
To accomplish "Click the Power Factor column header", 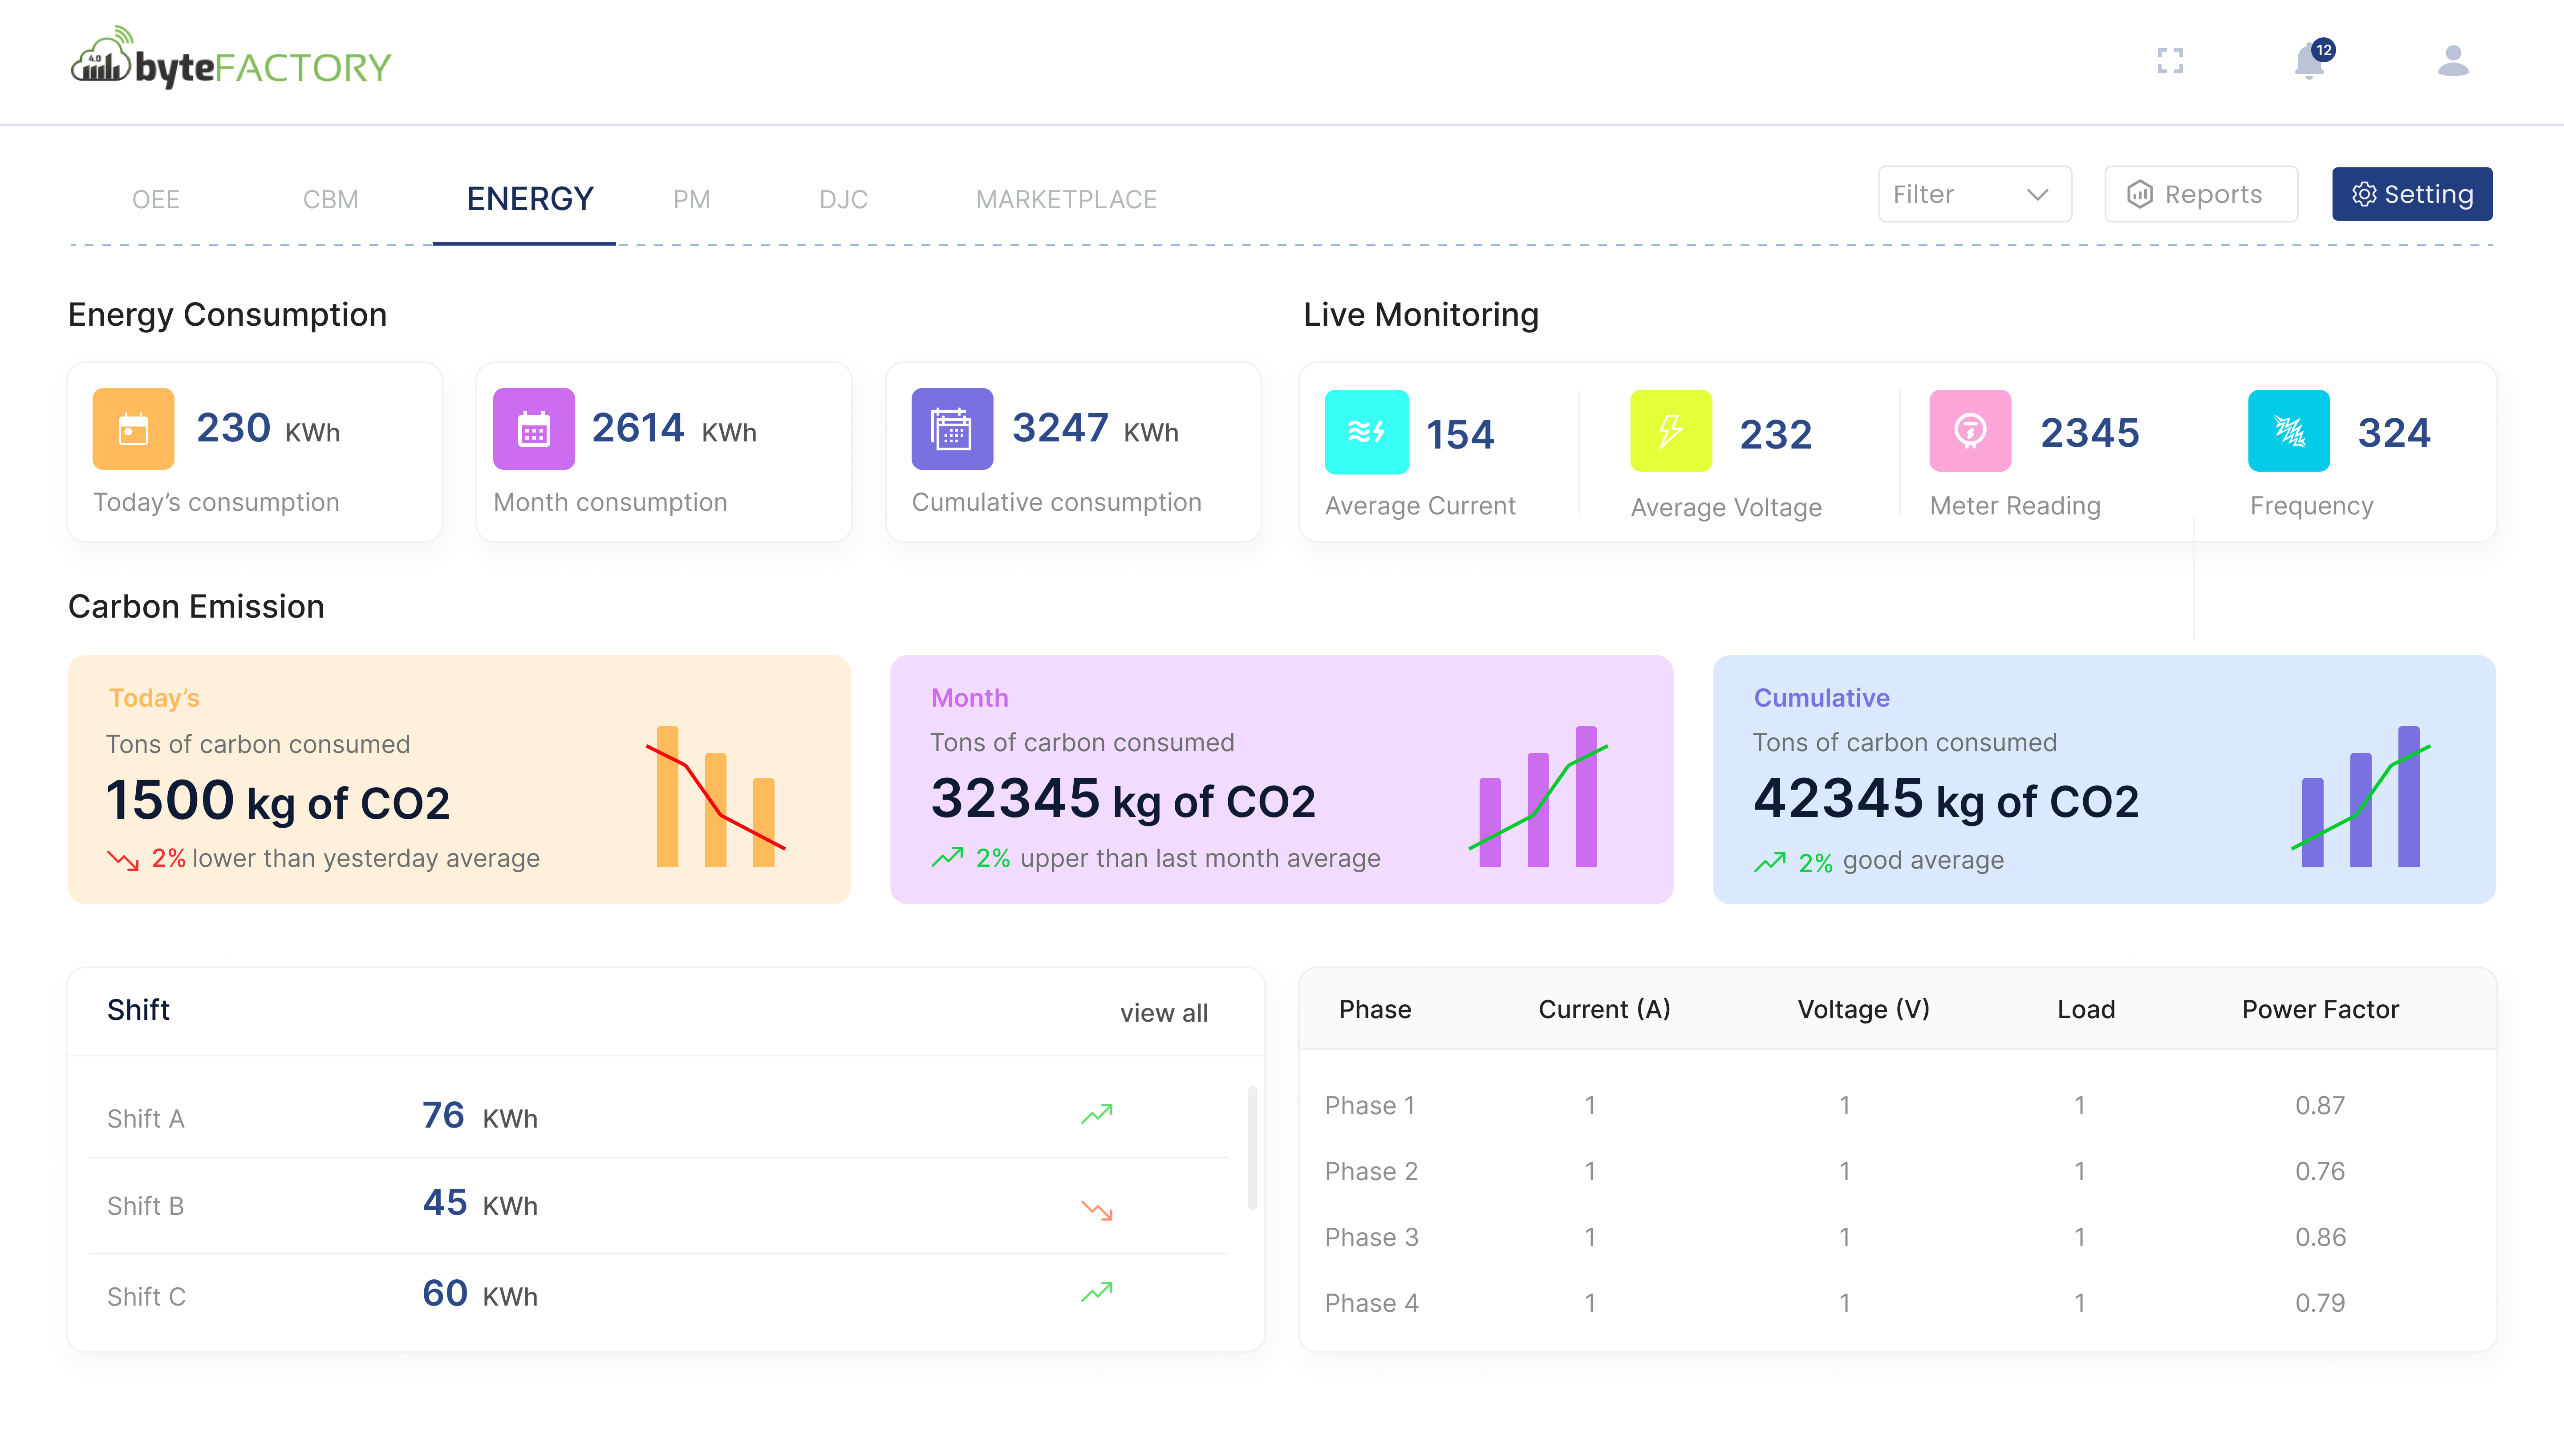I will coord(2320,1010).
